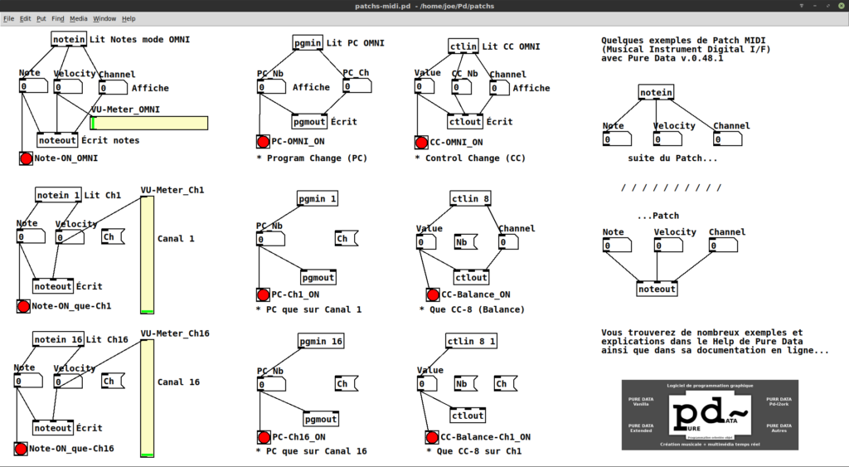This screenshot has width=849, height=467.
Task: Select the 'ctlin' object labeled Lit CC OMNI
Action: click(x=463, y=46)
